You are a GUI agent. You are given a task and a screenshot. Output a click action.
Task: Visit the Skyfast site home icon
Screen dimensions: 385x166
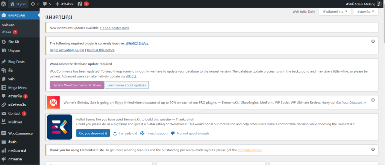click(x=12, y=4)
